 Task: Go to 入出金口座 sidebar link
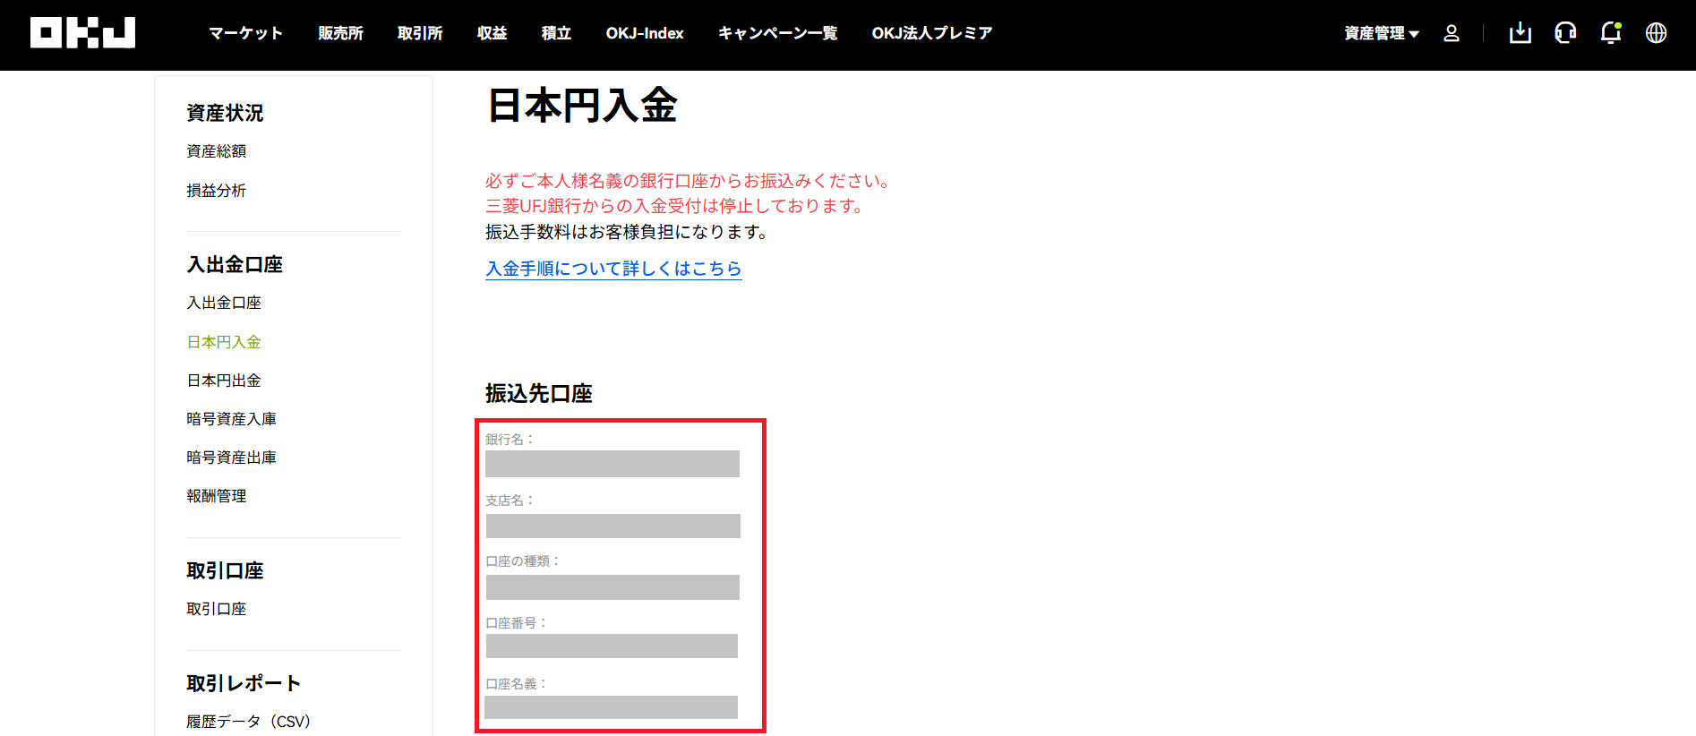tap(224, 303)
